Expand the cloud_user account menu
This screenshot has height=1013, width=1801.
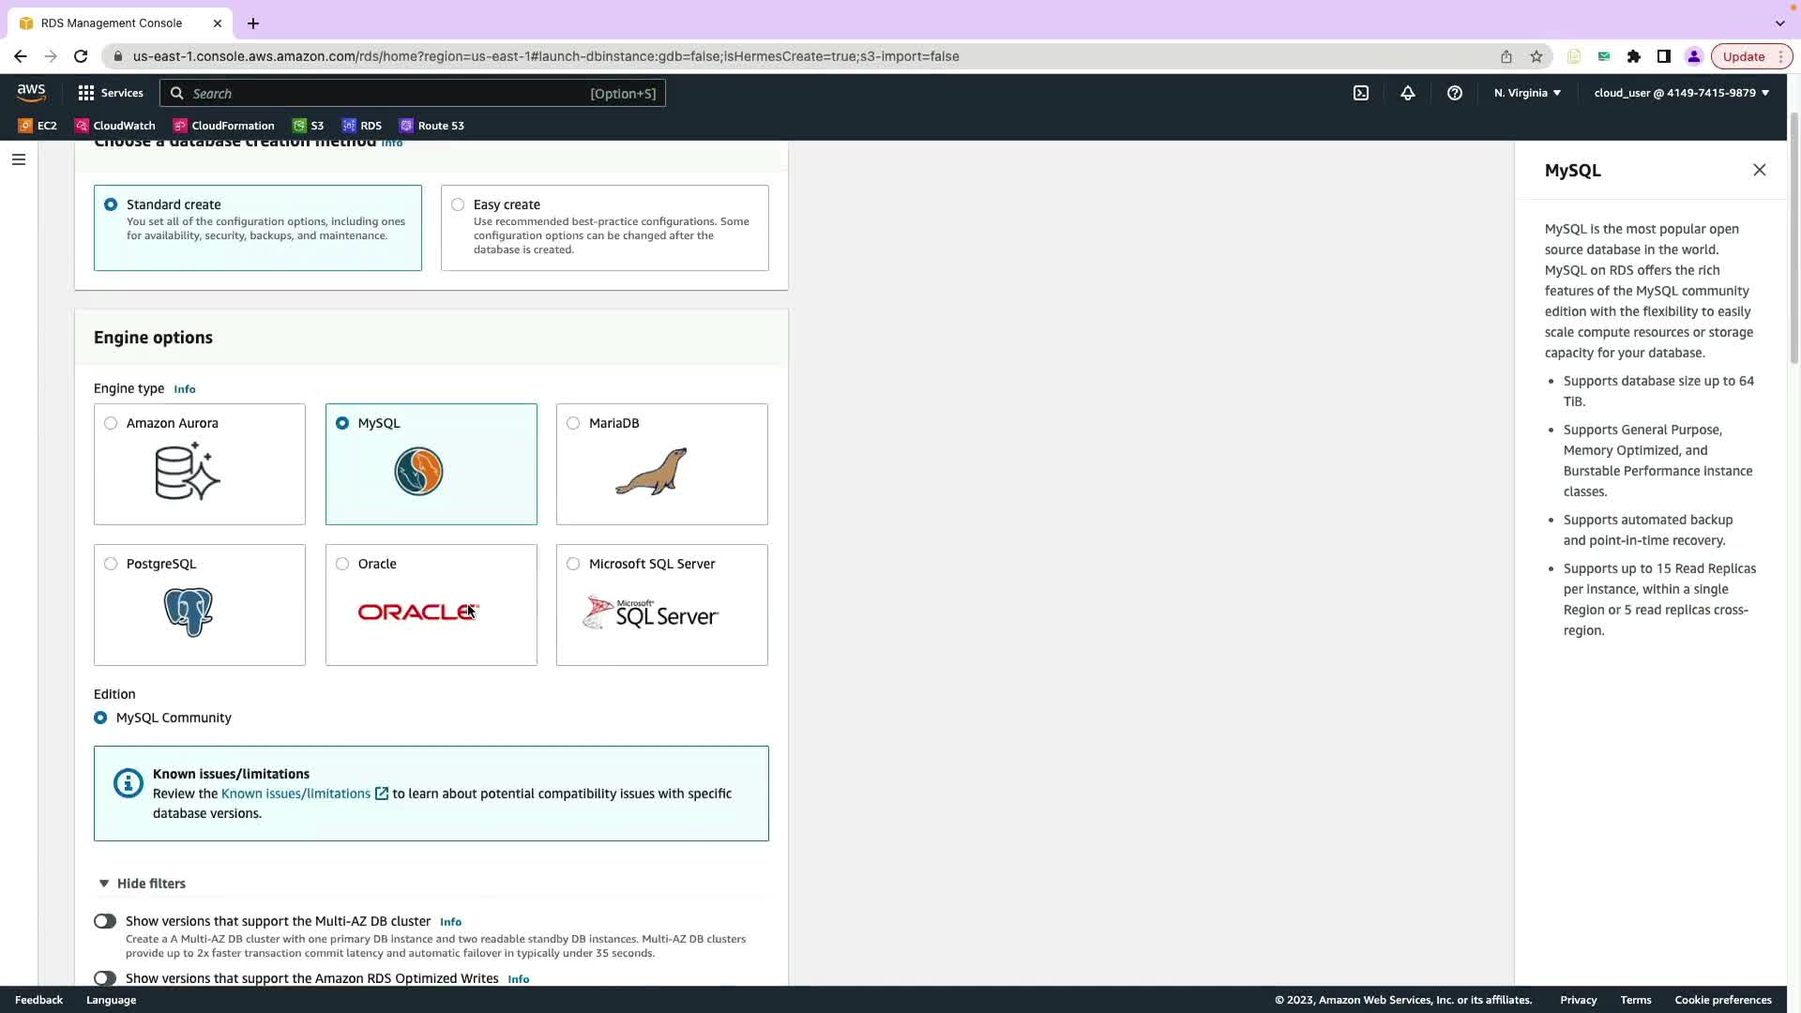point(1681,93)
